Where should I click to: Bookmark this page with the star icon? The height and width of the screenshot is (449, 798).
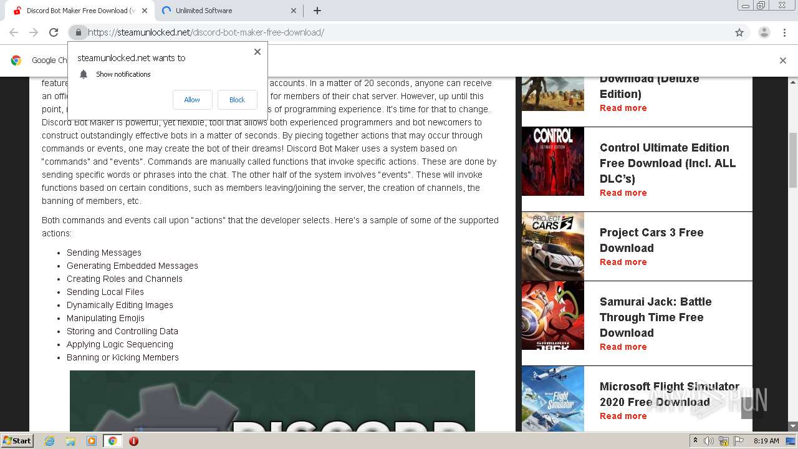(739, 32)
